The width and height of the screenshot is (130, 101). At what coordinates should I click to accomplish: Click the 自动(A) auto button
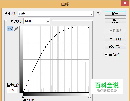point(115,39)
